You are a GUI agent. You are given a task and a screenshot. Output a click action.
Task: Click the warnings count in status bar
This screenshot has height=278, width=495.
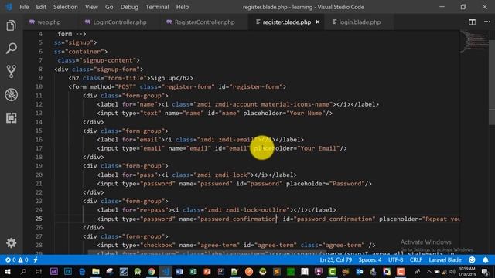(x=23, y=260)
